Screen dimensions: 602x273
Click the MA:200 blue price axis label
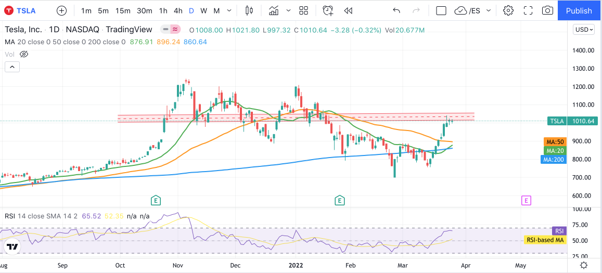click(x=553, y=159)
